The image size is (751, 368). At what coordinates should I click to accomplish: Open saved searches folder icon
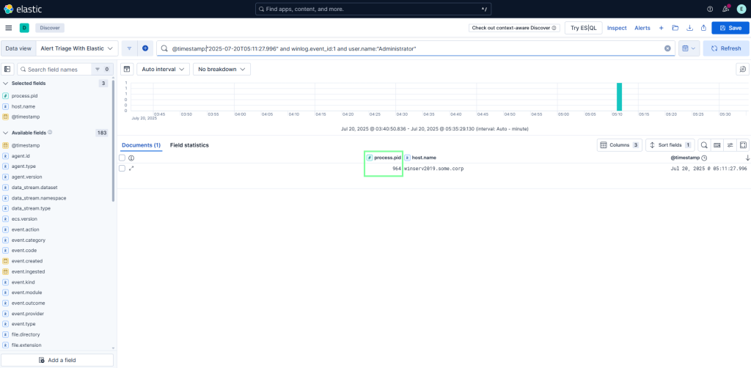675,28
